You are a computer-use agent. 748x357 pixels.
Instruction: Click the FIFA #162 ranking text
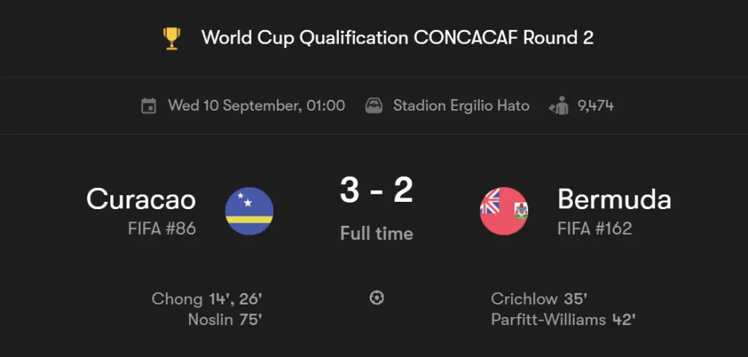click(x=595, y=229)
